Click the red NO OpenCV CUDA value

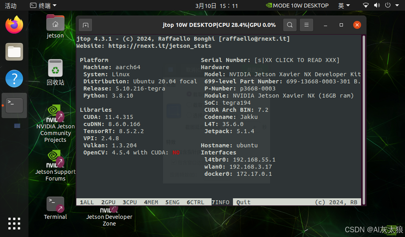tap(176, 153)
